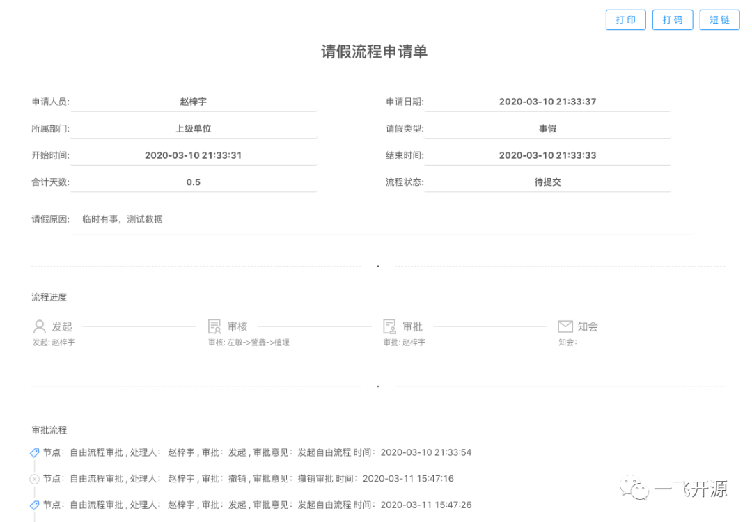
Task: Click the 打码 button
Action: pos(673,20)
